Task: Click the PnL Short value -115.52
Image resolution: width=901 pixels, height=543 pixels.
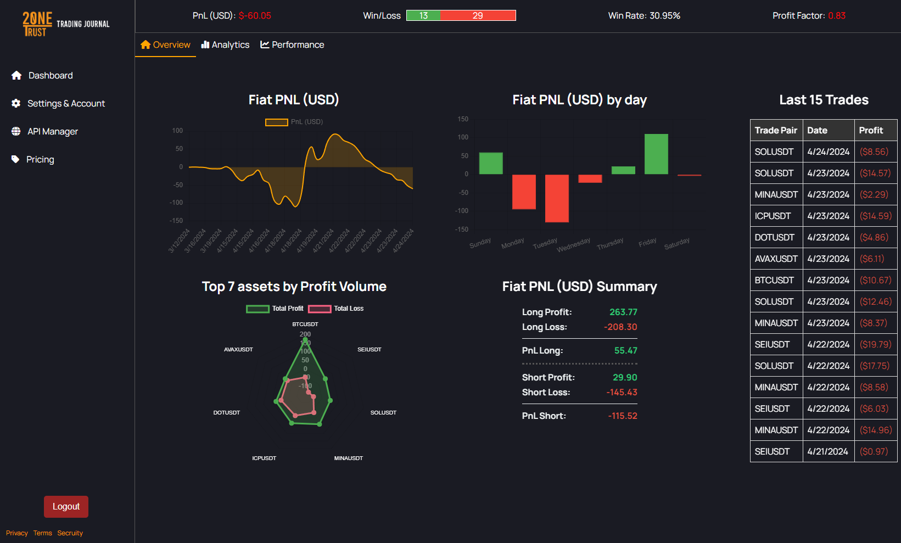Action: pos(623,416)
